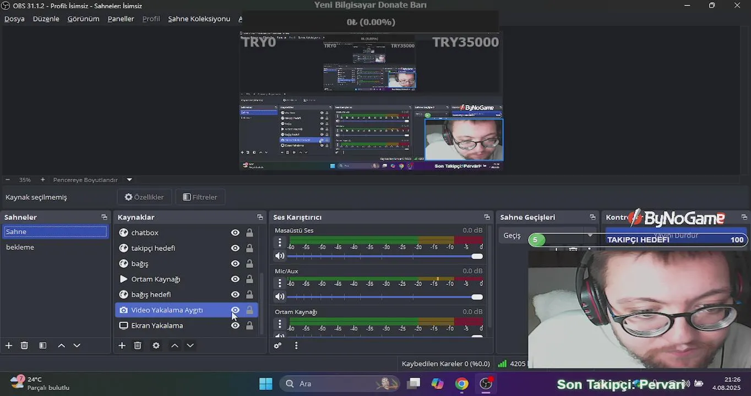The width and height of the screenshot is (751, 396).
Task: Mute Mic/Aux audio
Action: pos(280,296)
